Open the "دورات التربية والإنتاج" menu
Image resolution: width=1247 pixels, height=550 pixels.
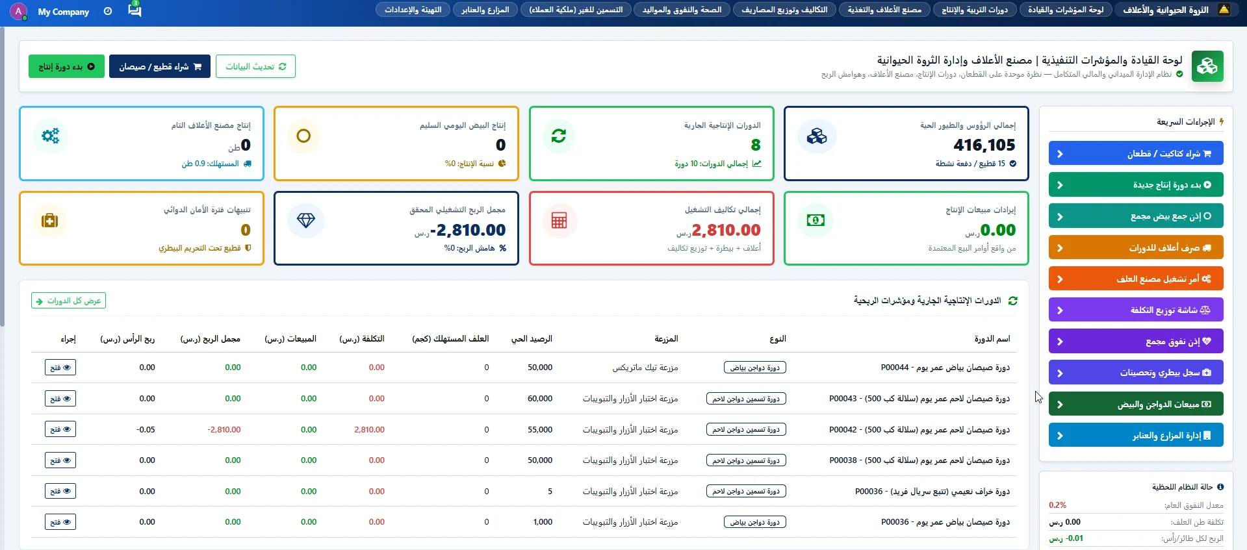tap(975, 10)
